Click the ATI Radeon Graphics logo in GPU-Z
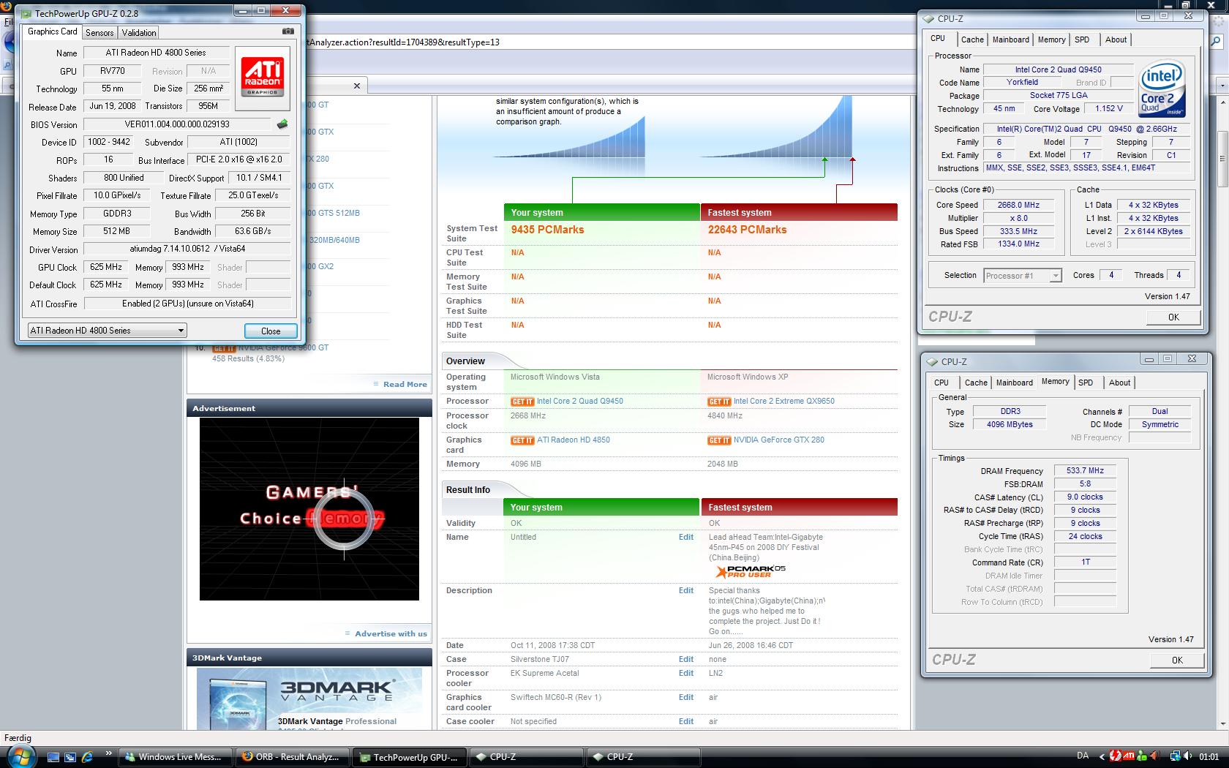This screenshot has width=1229, height=768. coord(263,78)
